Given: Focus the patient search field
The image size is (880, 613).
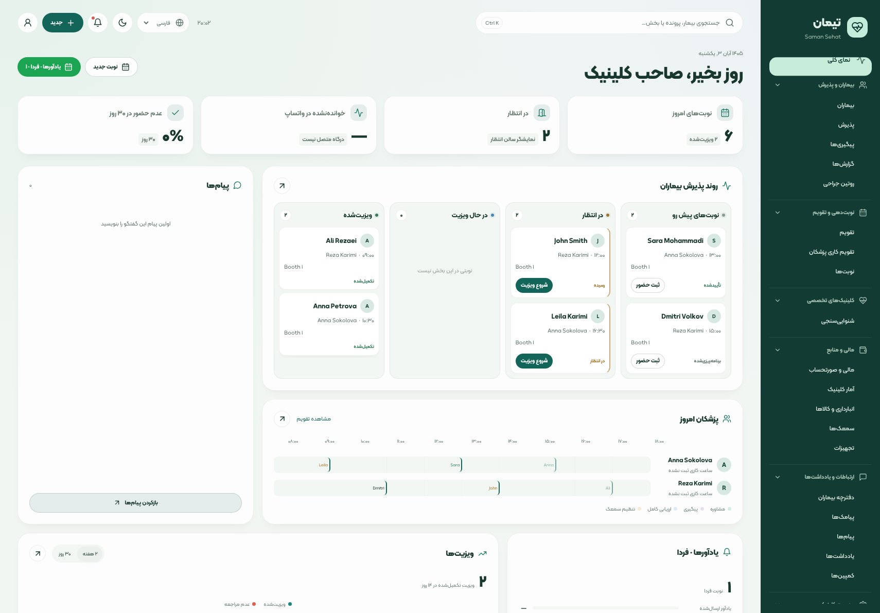Looking at the screenshot, I should 609,23.
